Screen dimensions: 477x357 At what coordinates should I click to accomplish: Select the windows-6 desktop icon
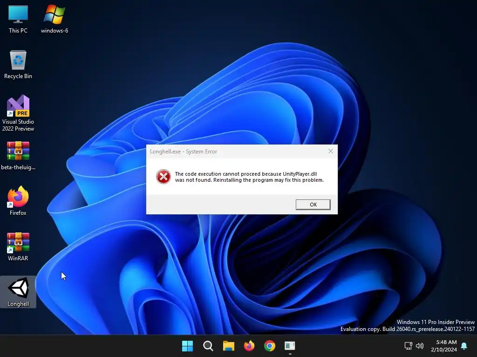(x=55, y=19)
